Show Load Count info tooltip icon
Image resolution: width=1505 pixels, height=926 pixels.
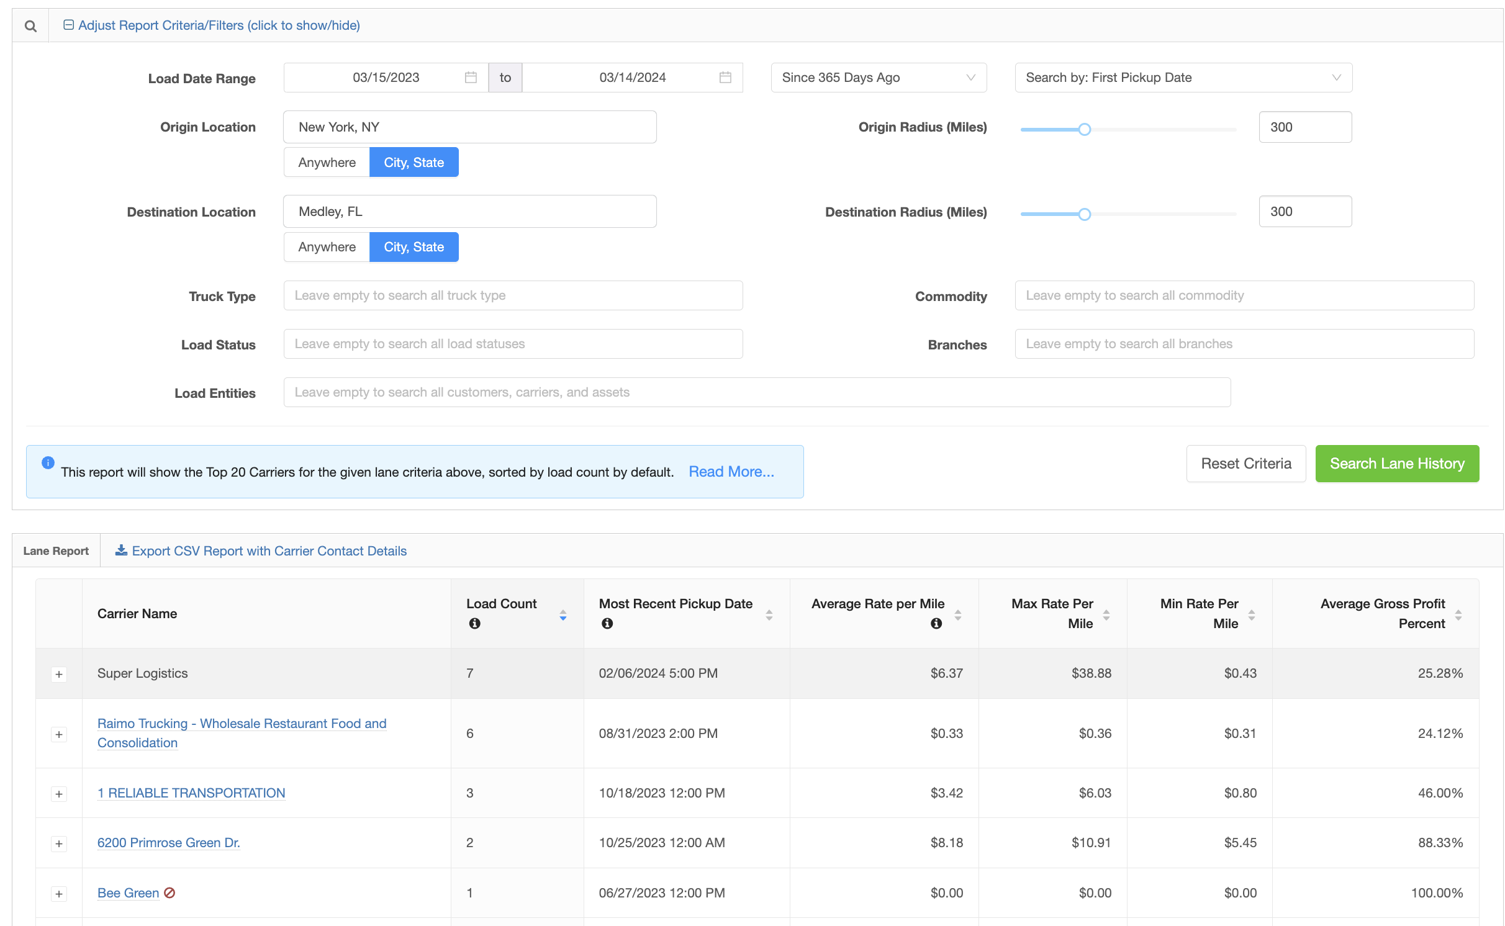pyautogui.click(x=475, y=623)
